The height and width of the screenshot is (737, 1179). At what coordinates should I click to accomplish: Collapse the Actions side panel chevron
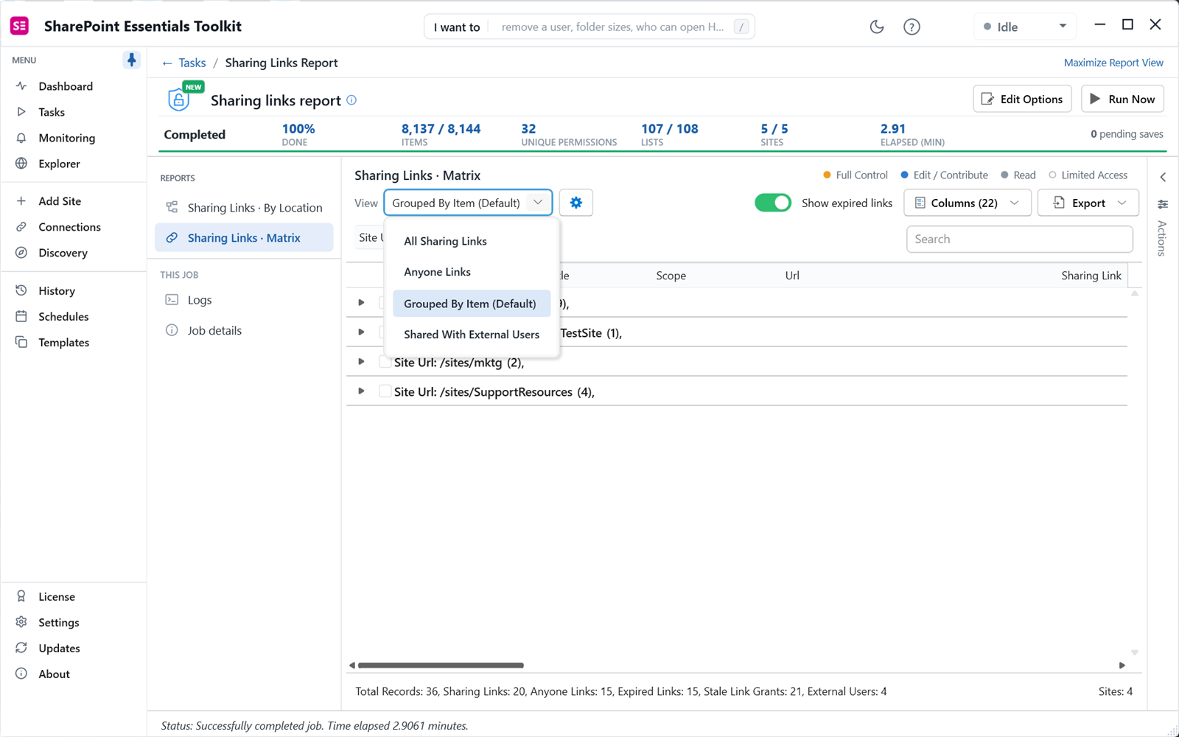coord(1163,177)
